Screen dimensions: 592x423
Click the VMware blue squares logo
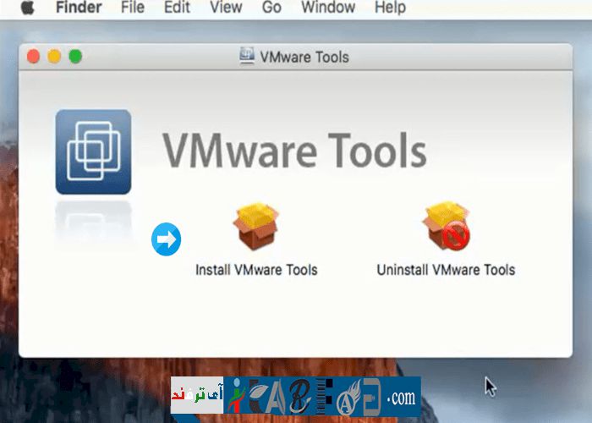93,152
